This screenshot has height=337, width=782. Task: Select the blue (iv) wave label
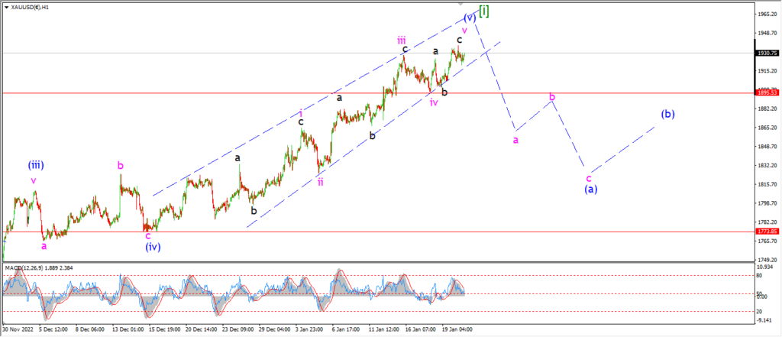click(x=153, y=247)
